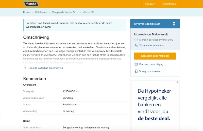Image resolution: width=203 pixels, height=131 pixels.
Task: Click the Aanvaarding label
Action: coord(30,111)
